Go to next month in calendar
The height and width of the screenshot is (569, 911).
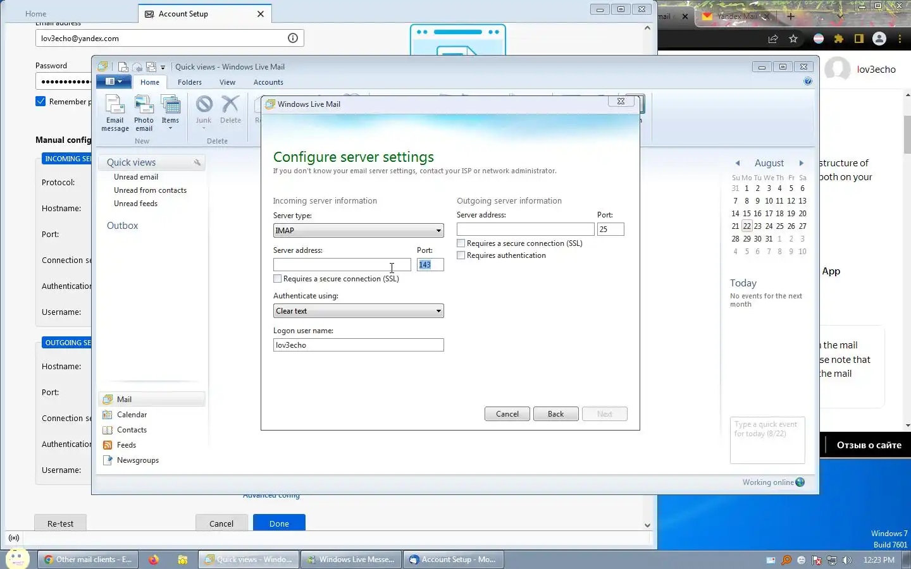[802, 163]
